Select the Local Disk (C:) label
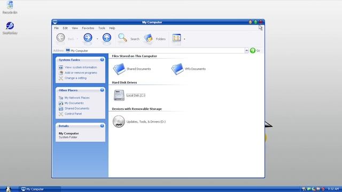 pyautogui.click(x=136, y=95)
